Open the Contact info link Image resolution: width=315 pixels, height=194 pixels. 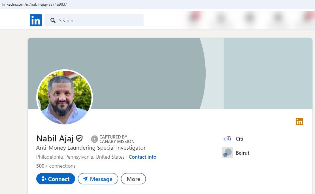click(142, 157)
